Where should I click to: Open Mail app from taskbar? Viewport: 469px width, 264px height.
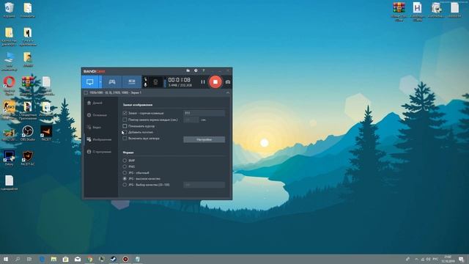(x=78, y=259)
